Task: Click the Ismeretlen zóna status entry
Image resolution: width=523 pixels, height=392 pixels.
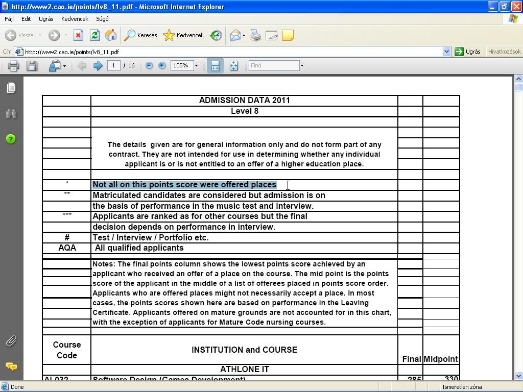Action: pyautogui.click(x=462, y=387)
